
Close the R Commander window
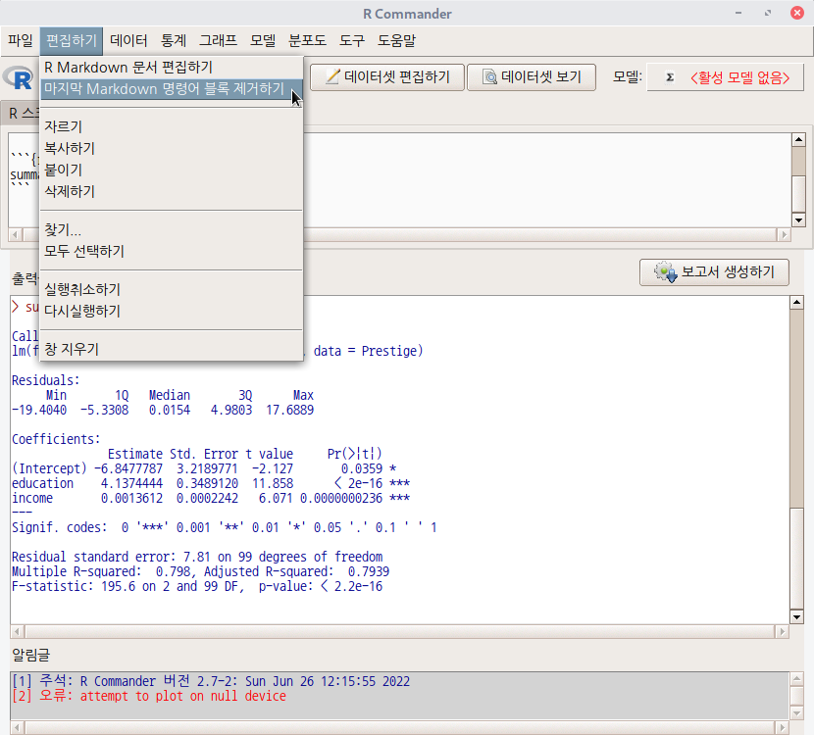click(x=797, y=13)
